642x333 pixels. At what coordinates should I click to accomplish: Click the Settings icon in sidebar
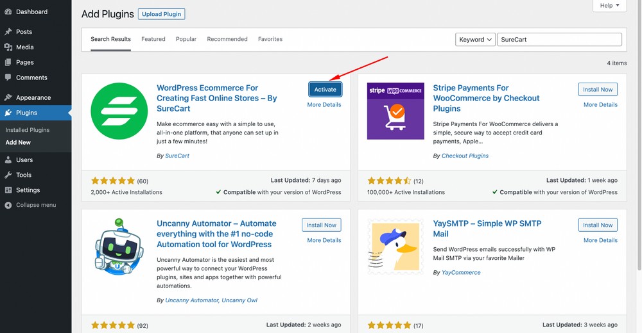(x=8, y=190)
